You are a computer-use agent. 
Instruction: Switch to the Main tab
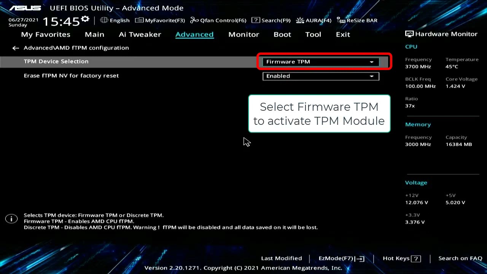pyautogui.click(x=94, y=34)
